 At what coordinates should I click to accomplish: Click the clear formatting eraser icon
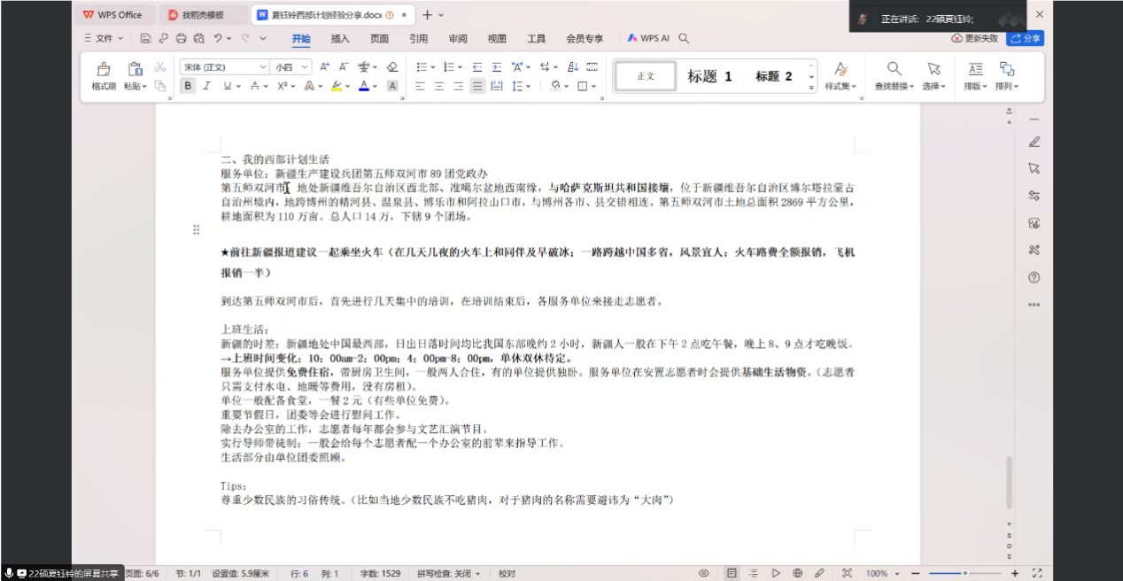click(392, 67)
